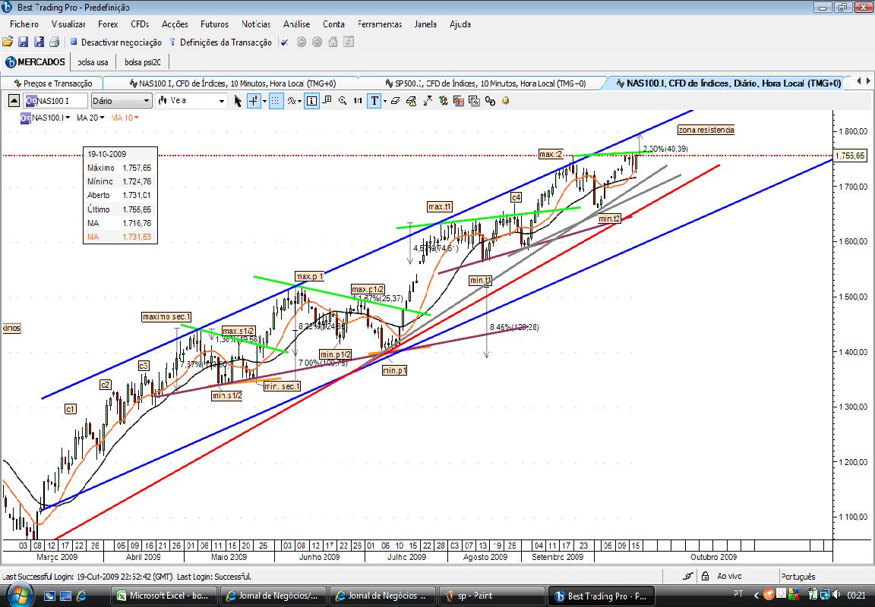Click the green-red arrows trade icon

444,101
